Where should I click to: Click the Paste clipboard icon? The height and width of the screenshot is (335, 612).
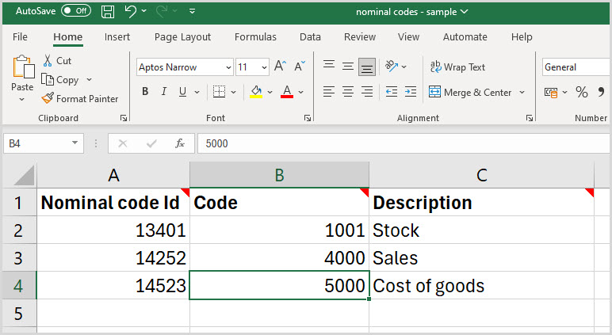point(24,67)
